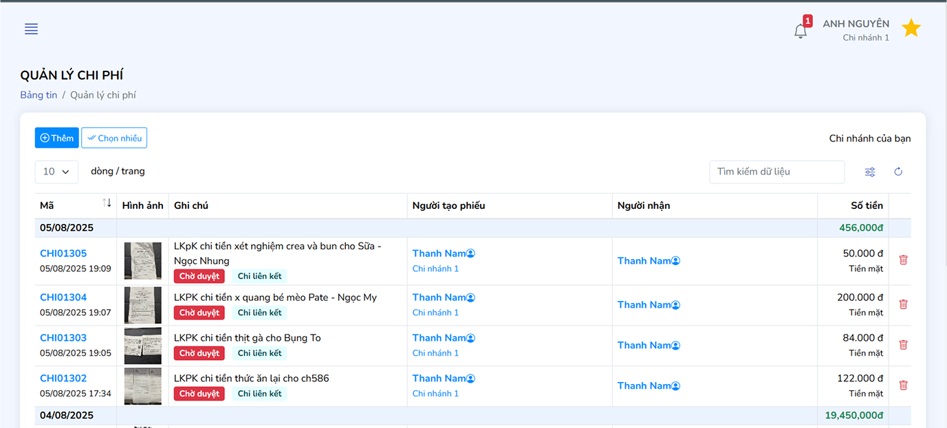Open the table filter settings icon
Viewport: 947px width, 428px height.
click(870, 172)
